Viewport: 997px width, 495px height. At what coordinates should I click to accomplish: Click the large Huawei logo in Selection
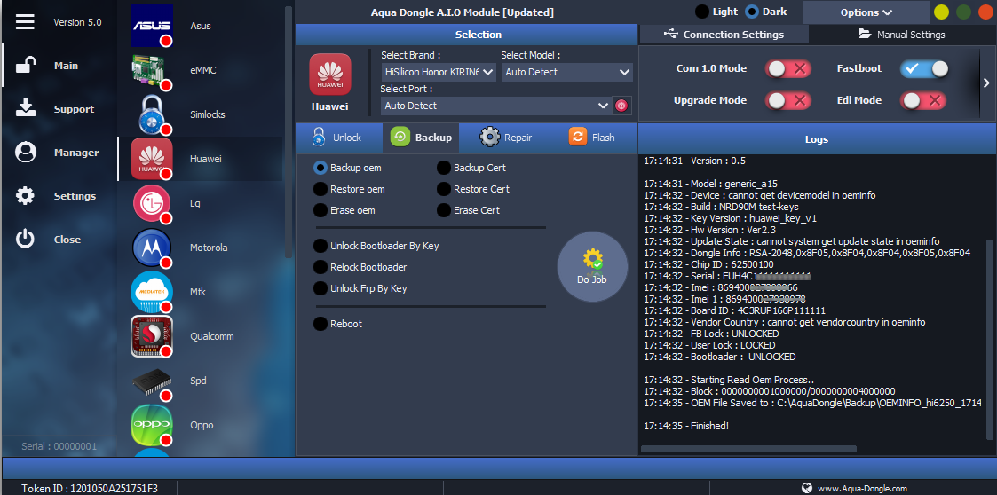pyautogui.click(x=330, y=75)
